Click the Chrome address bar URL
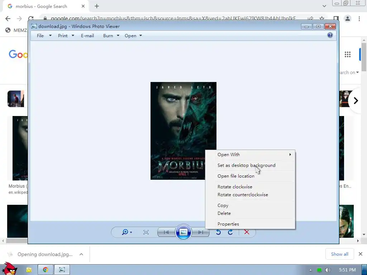Viewport: 367px width, 275px height. click(173, 18)
